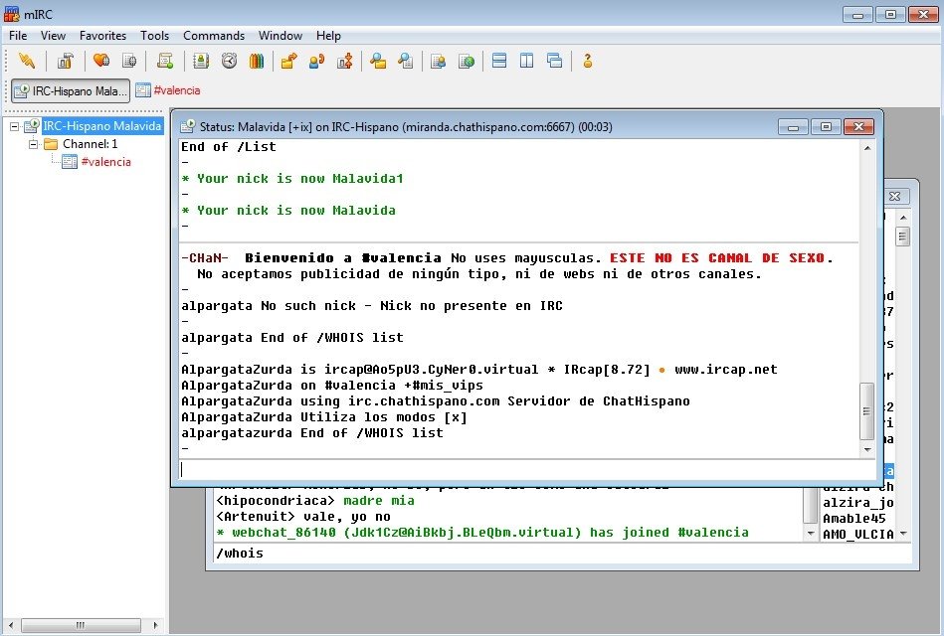The width and height of the screenshot is (944, 636).
Task: Open the Scripts Editor scroll icon
Action: click(x=165, y=61)
